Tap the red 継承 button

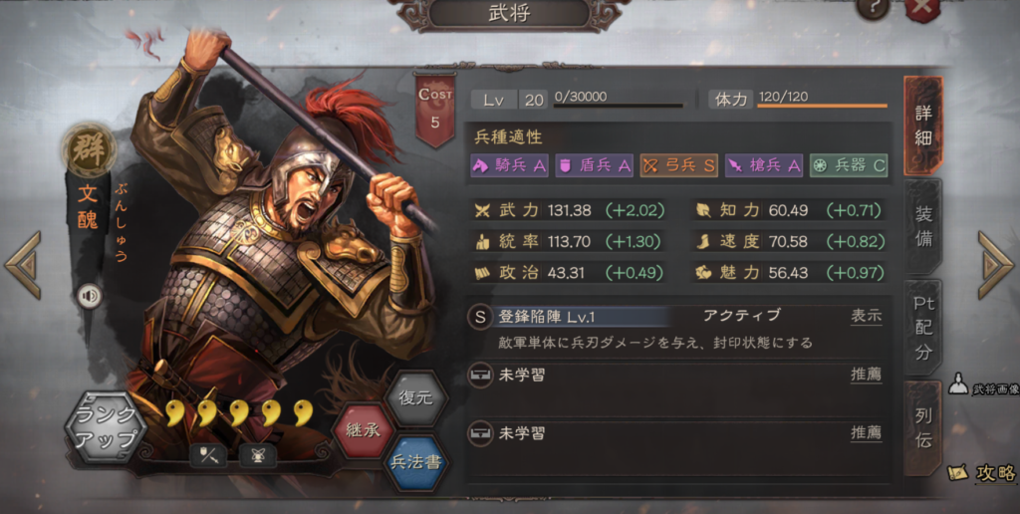click(363, 430)
